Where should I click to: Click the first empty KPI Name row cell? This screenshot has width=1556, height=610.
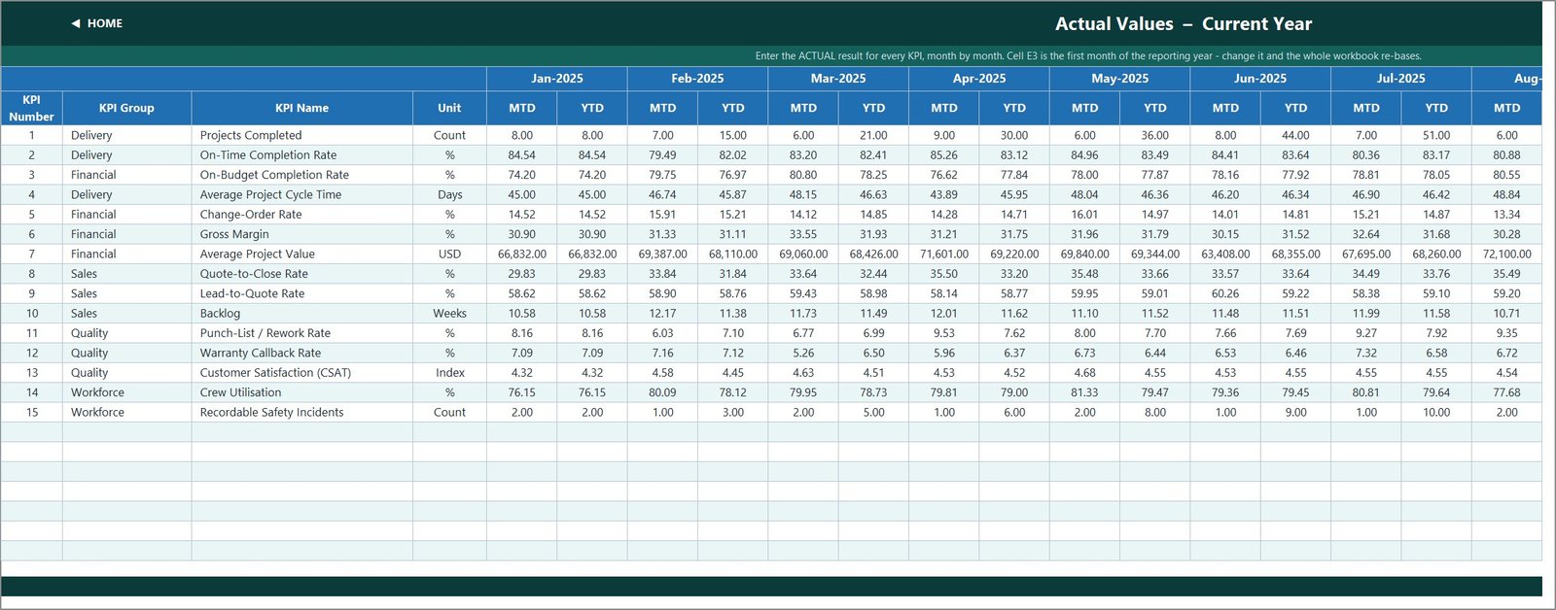(301, 432)
